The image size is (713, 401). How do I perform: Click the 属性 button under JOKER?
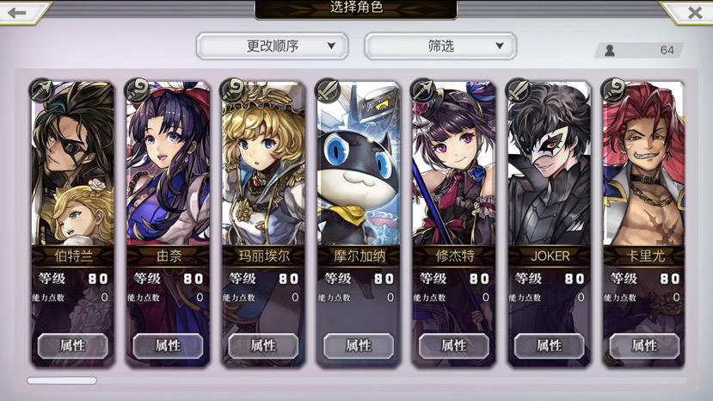tap(550, 346)
